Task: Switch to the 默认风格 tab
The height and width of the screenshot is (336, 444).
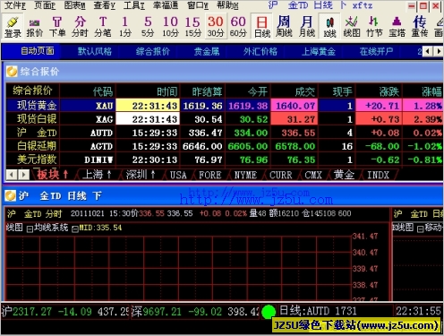Action: [95, 51]
